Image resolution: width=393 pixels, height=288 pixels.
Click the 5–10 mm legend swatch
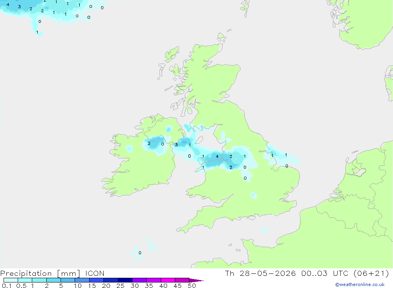coord(68,280)
